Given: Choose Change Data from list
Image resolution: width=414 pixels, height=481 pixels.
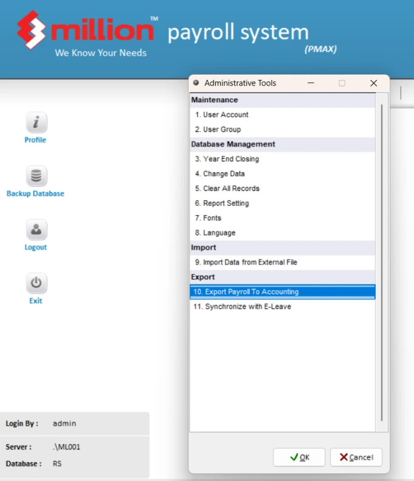Looking at the screenshot, I should coord(220,174).
